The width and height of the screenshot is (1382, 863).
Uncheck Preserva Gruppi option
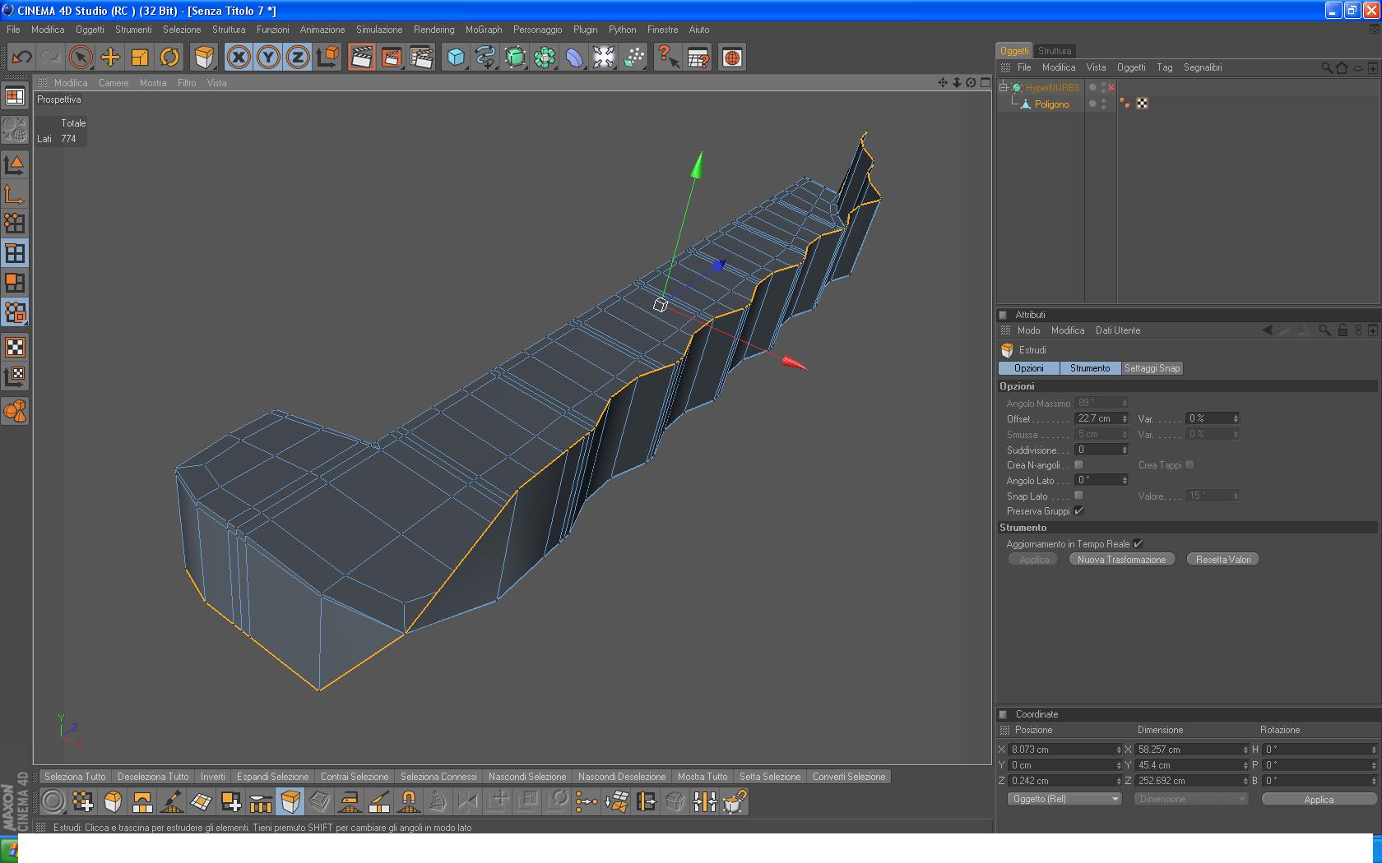(x=1078, y=511)
